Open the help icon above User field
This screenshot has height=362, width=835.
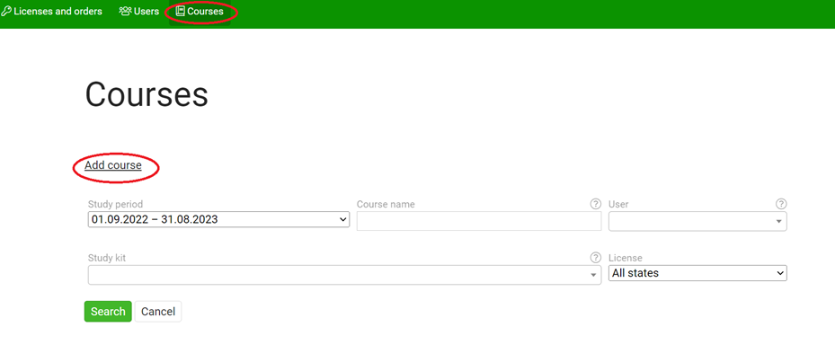pyautogui.click(x=781, y=204)
